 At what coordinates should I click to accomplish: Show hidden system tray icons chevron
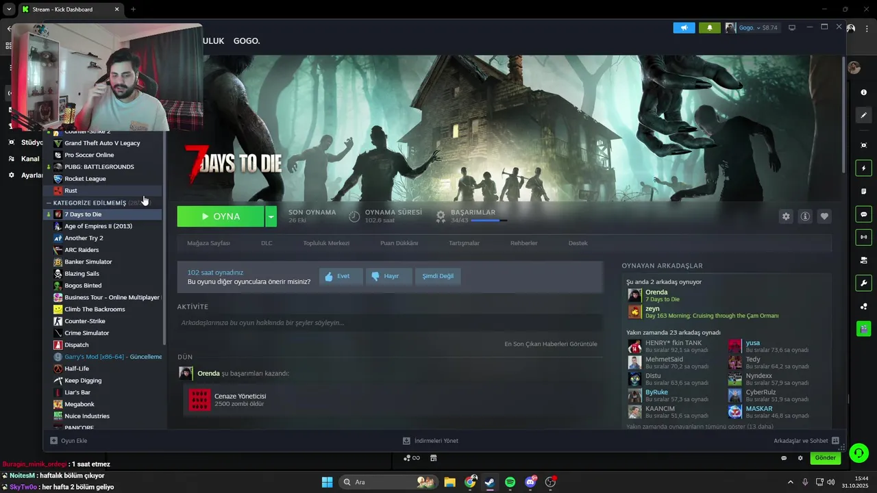point(790,482)
